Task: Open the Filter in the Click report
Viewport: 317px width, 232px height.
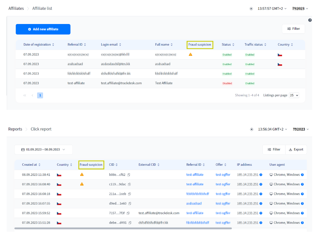Action: 274,149
